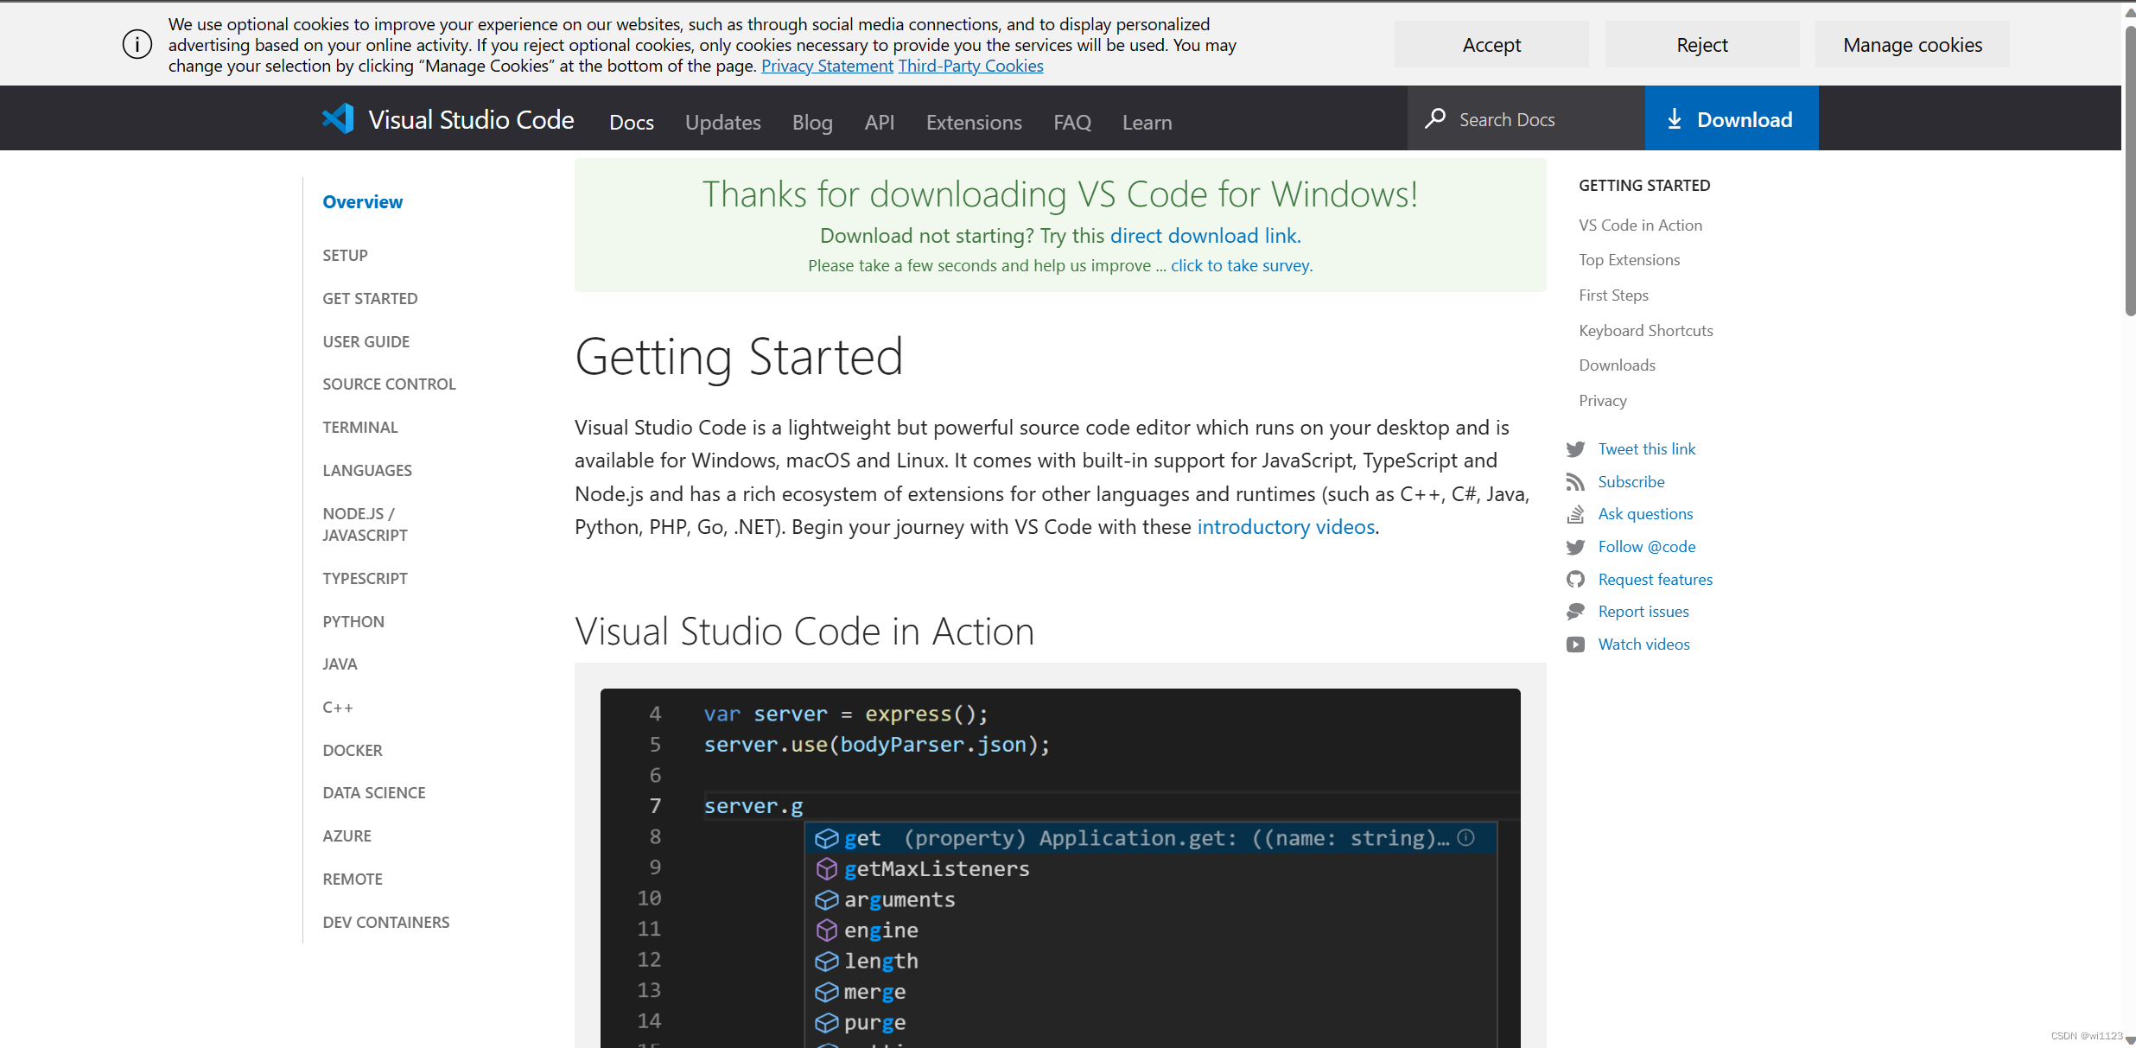Screen dimensions: 2136x1048
Task: Expand the SOURCE CONTROL sidebar section
Action: click(389, 384)
